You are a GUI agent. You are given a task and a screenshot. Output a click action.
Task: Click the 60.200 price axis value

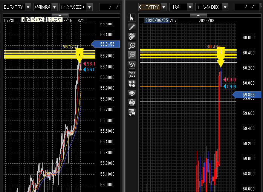click(x=249, y=68)
